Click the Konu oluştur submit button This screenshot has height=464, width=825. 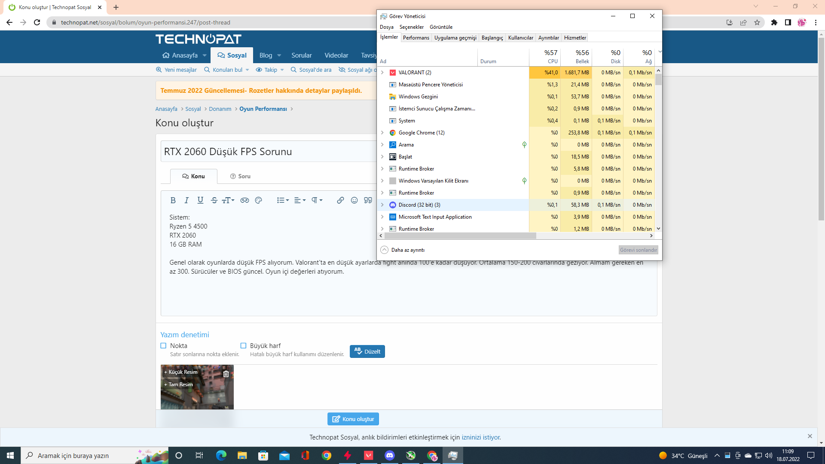353,419
